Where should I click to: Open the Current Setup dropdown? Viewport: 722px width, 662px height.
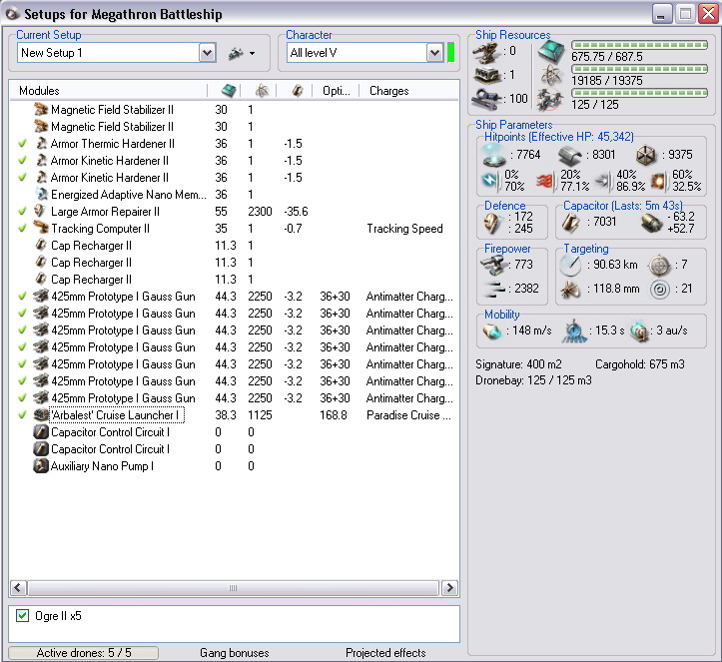208,53
